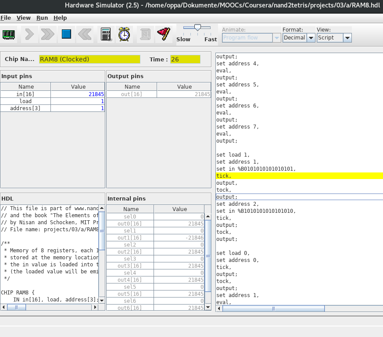Open the Help menu
Screen dimensions: 383x337
(60, 18)
